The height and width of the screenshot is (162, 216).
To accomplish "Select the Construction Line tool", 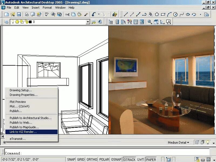I will (x=138, y=14).
